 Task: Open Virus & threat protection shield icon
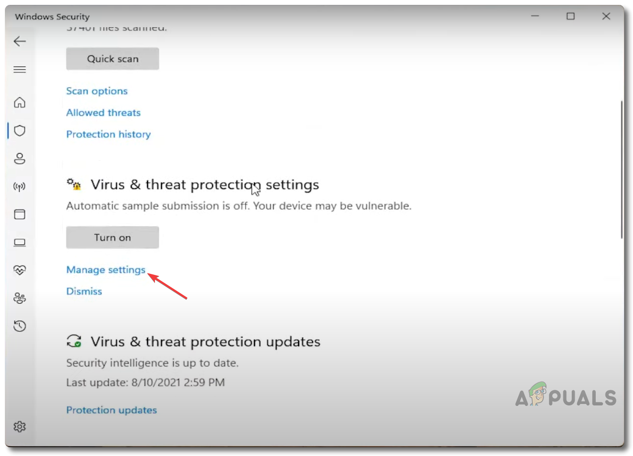[20, 131]
